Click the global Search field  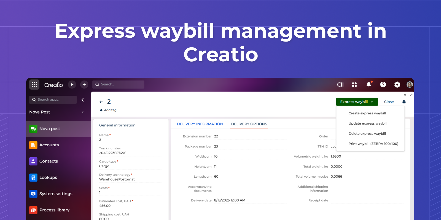[118, 84]
